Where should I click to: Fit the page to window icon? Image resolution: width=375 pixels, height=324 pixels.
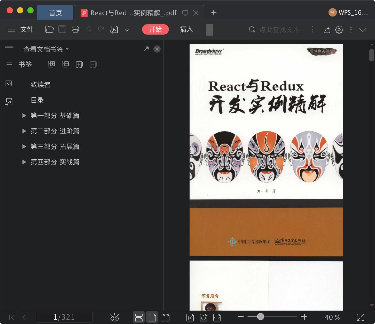click(203, 318)
